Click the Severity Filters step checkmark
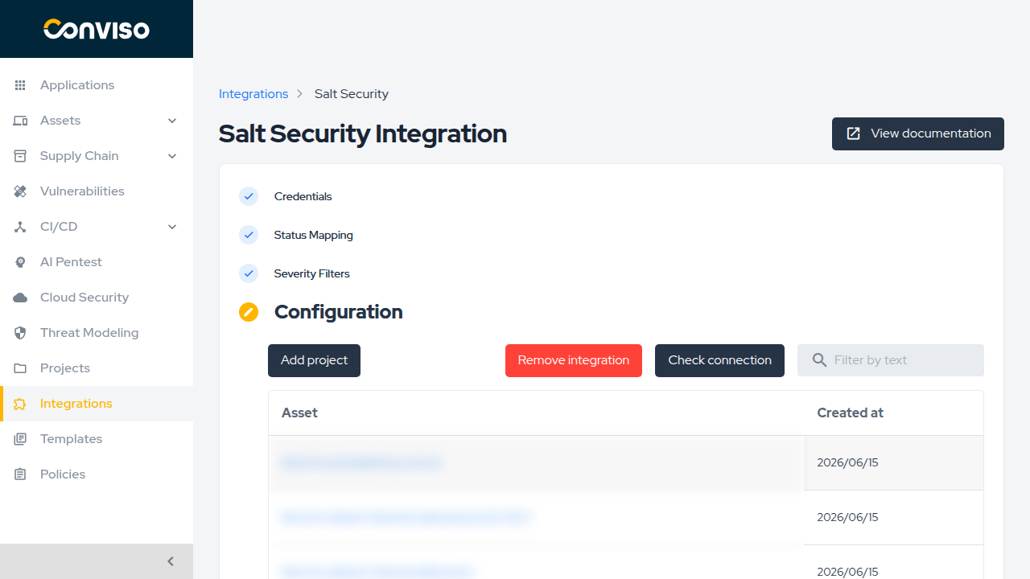Viewport: 1030px width, 579px height. [249, 273]
